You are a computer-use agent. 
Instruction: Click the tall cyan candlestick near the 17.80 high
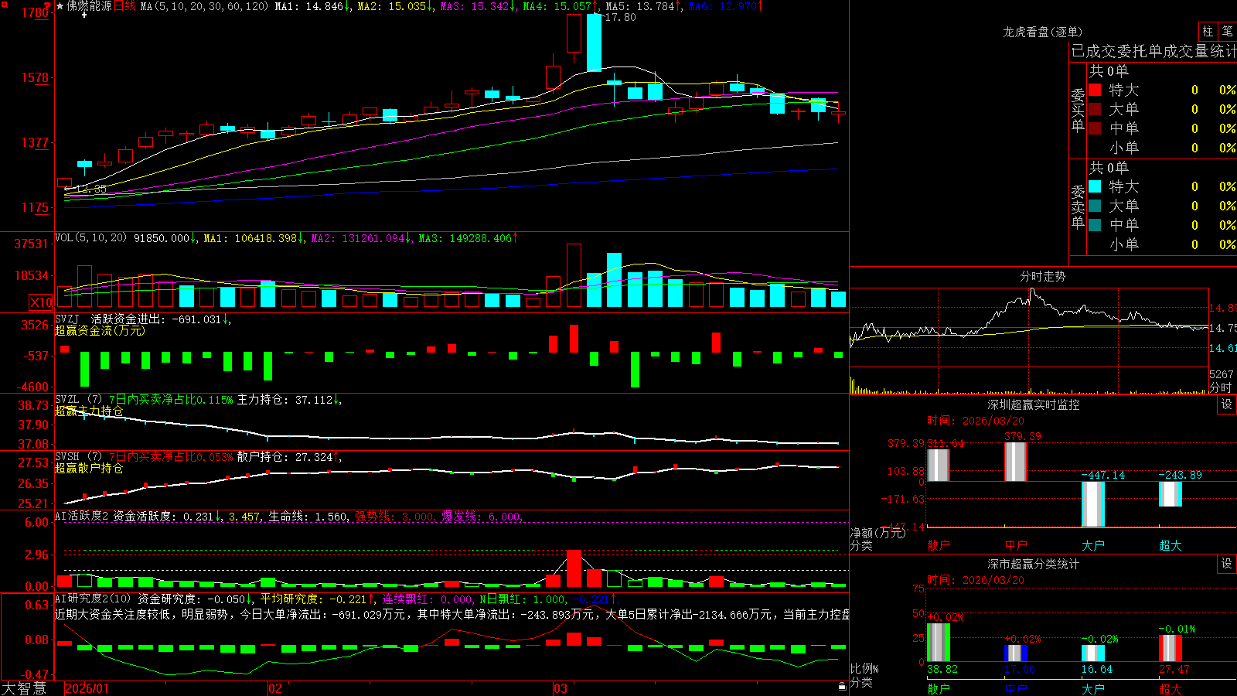pos(594,43)
